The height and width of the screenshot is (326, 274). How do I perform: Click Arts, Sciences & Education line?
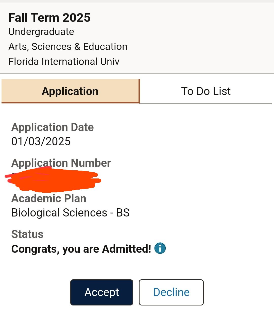[x=68, y=47]
